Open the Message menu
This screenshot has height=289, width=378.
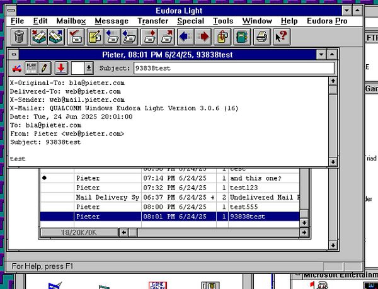(112, 21)
